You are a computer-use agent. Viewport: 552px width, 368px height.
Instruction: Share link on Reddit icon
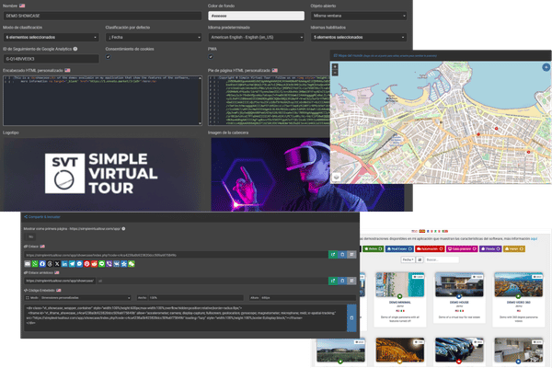click(x=94, y=264)
